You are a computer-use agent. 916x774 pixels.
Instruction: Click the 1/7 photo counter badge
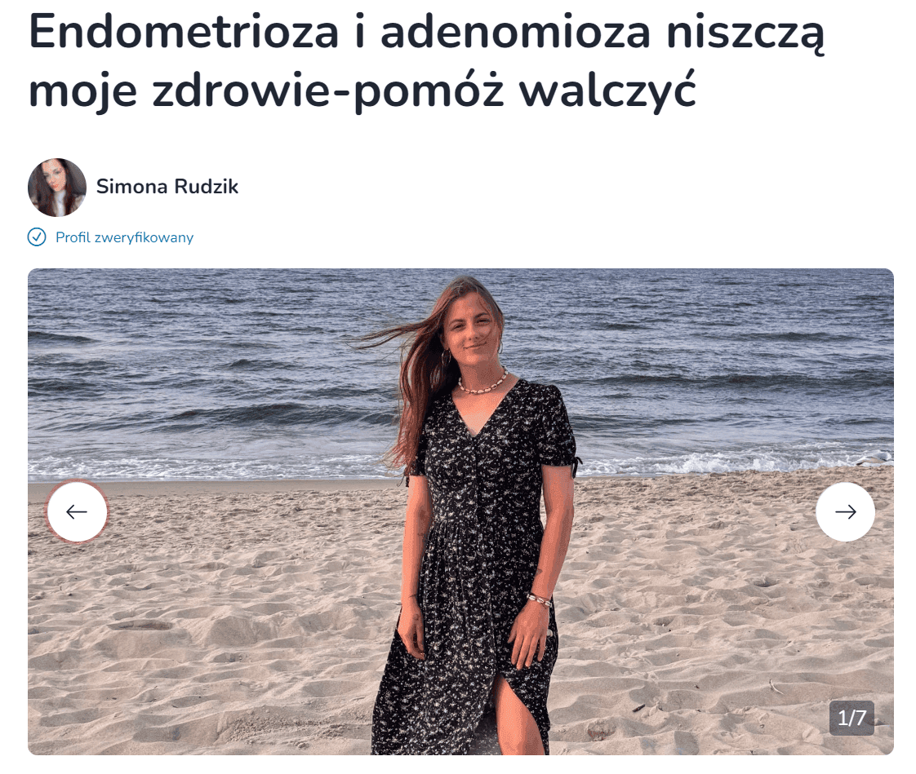point(852,718)
